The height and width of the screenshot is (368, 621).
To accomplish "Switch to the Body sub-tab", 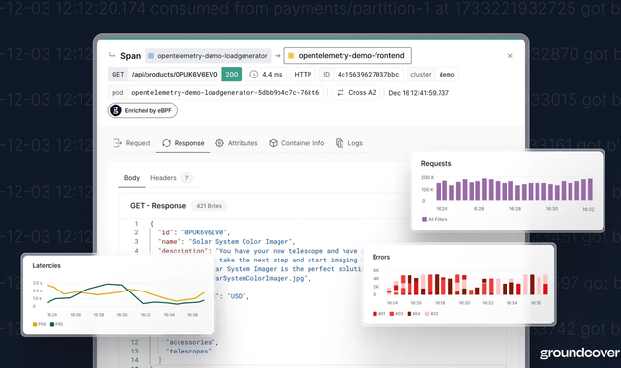I will click(132, 178).
